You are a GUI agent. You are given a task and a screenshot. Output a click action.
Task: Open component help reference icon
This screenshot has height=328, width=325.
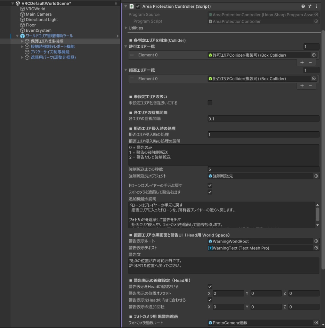coord(303,6)
